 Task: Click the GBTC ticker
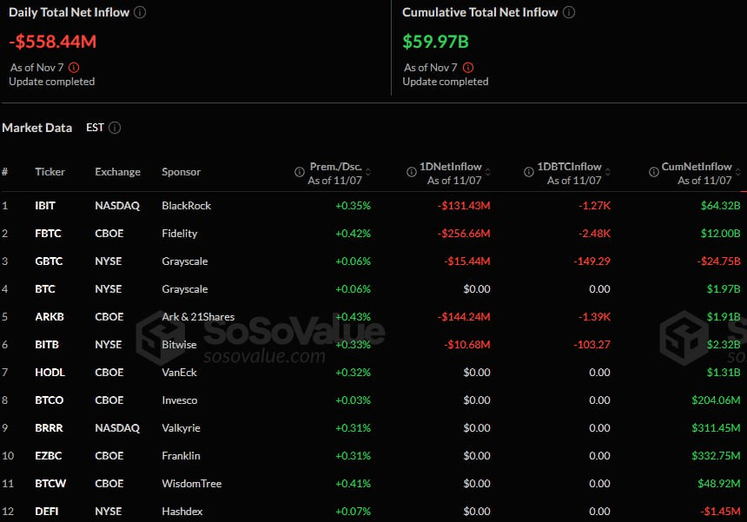(x=49, y=261)
